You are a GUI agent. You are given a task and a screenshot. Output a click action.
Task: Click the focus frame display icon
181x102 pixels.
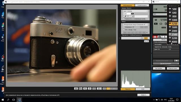click(x=76, y=89)
